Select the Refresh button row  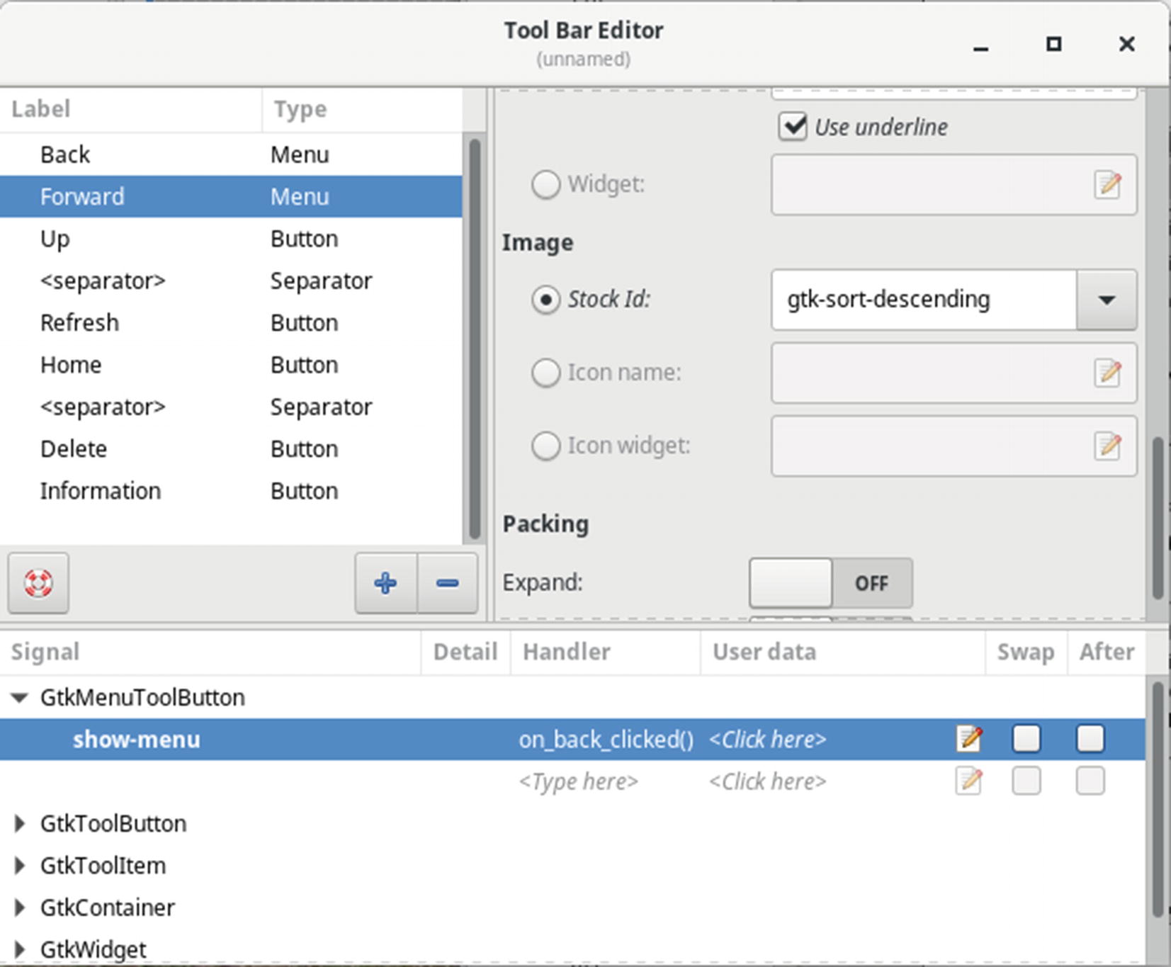[x=79, y=323]
